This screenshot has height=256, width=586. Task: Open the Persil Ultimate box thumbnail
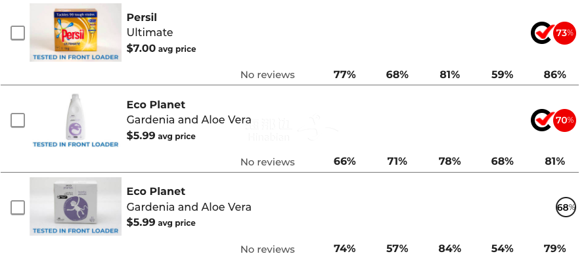point(76,32)
